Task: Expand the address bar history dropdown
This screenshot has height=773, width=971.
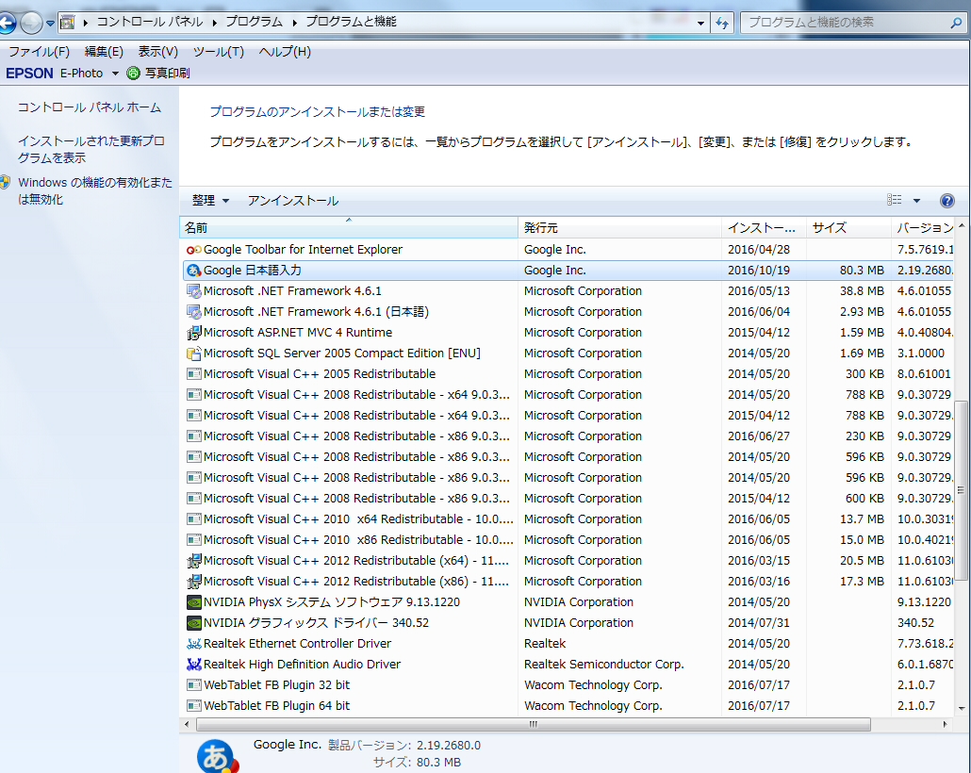Action: pyautogui.click(x=700, y=24)
